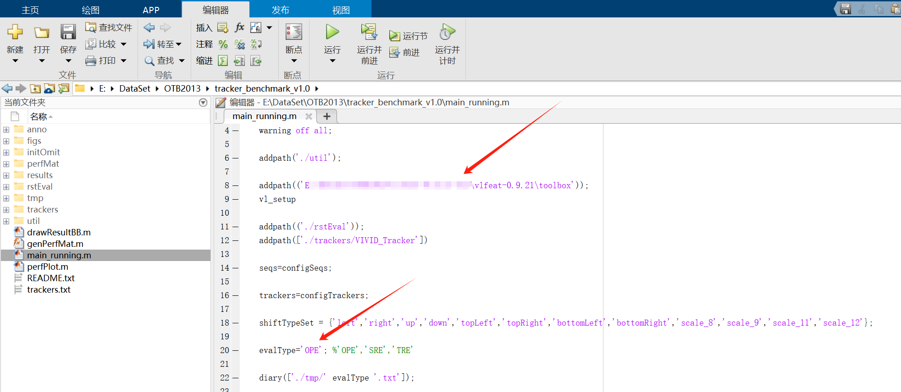Select README.txt in the file list

tap(51, 278)
